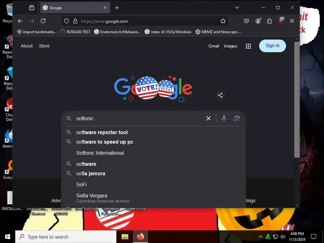The width and height of the screenshot is (324, 243).
Task: Select the plain software suggestion
Action: pyautogui.click(x=153, y=164)
